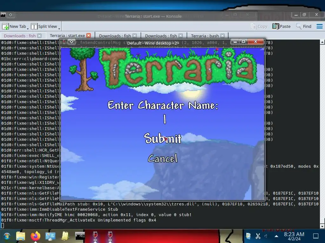
Task: Maximize the Wine desktop window
Action: pyautogui.click(x=243, y=42)
